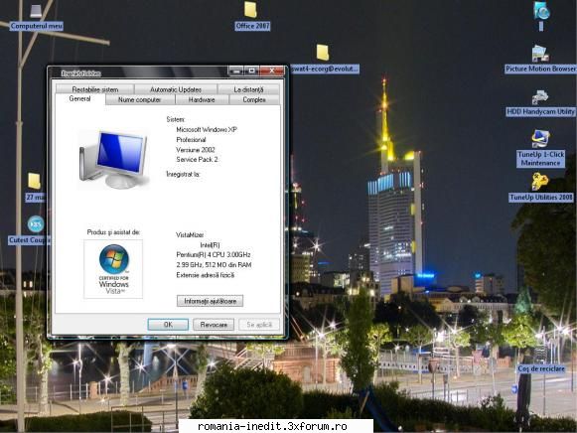The image size is (577, 433).
Task: Click the computer monitor image
Action: [x=113, y=159]
